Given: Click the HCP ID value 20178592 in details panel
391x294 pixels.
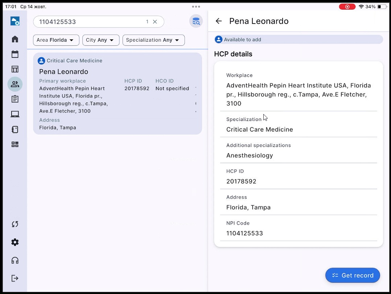Looking at the screenshot, I should pyautogui.click(x=241, y=181).
